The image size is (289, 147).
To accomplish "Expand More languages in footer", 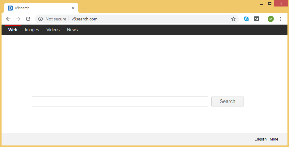I will (x=274, y=139).
